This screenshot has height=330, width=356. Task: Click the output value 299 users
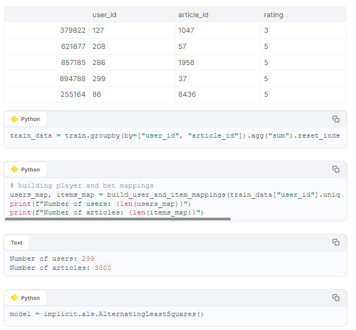pos(88,259)
